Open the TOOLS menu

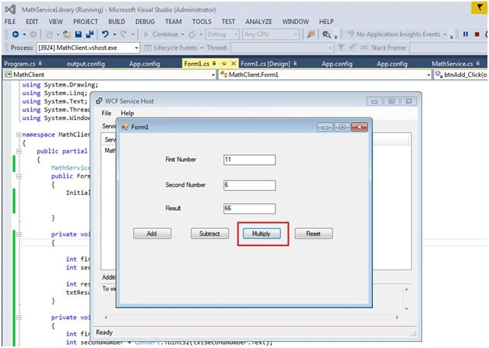[202, 22]
